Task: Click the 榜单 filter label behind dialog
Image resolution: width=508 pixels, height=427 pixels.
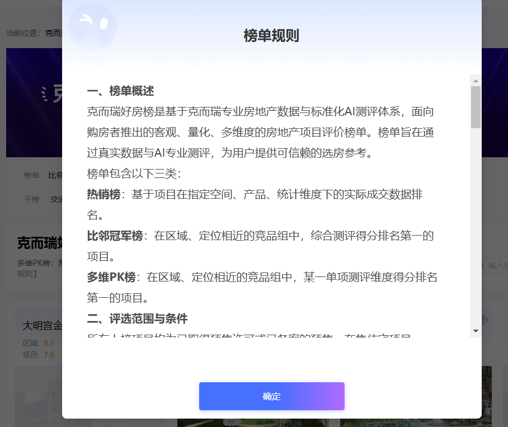Action: [x=31, y=175]
